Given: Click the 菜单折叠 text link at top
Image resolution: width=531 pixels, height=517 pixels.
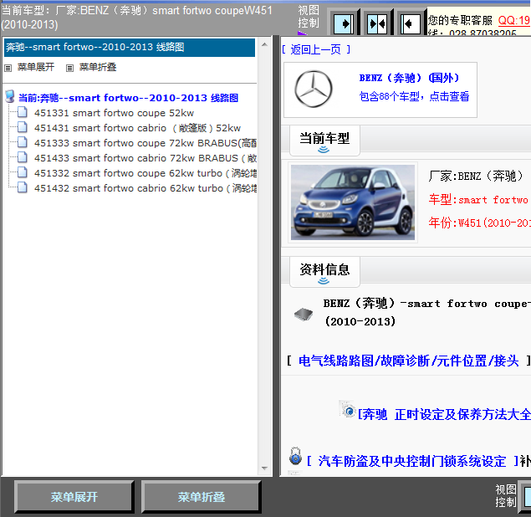Looking at the screenshot, I should click(x=98, y=67).
